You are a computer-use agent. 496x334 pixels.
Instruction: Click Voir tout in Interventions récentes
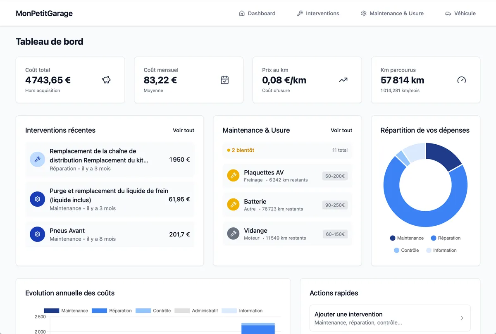point(183,130)
